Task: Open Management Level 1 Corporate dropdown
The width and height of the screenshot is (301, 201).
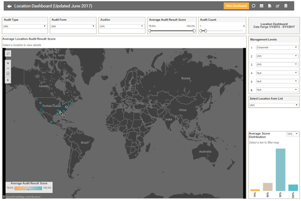Action: click(277, 47)
